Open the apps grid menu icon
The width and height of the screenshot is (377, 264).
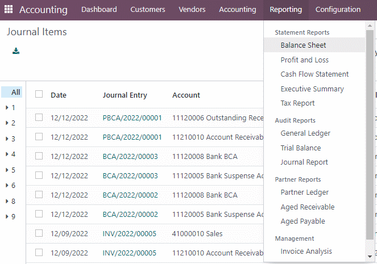pos(9,9)
